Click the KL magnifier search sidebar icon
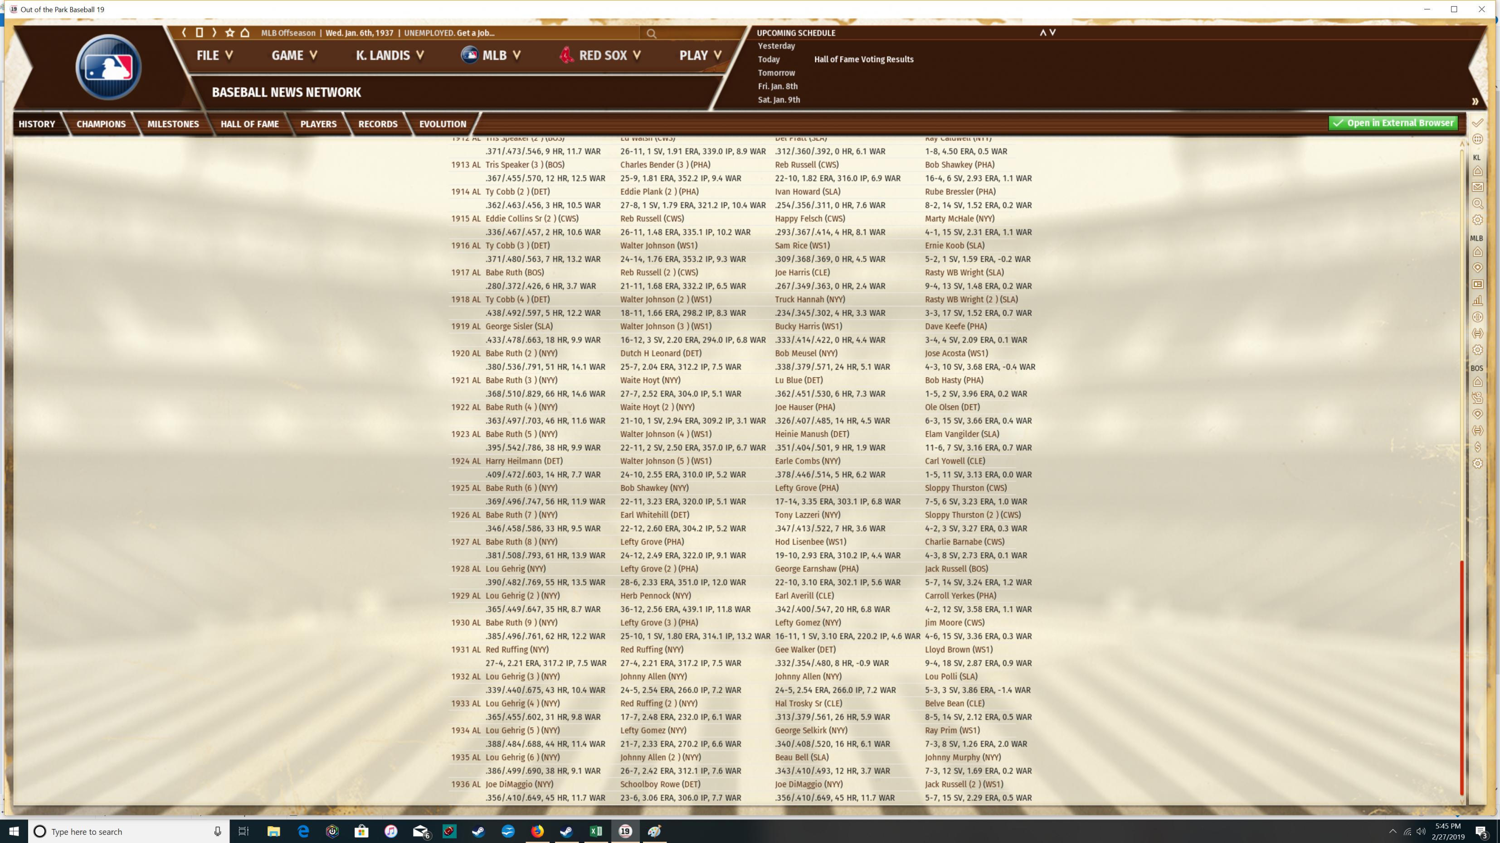The height and width of the screenshot is (843, 1500). (1477, 204)
